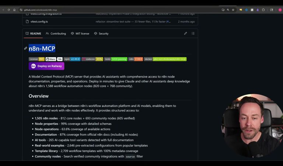
Task: Open the purple extension icon
Action: tap(258, 10)
